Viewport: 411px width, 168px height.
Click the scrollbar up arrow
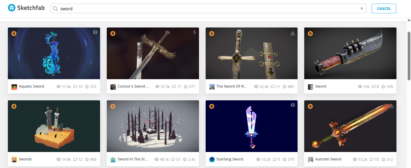point(409,20)
